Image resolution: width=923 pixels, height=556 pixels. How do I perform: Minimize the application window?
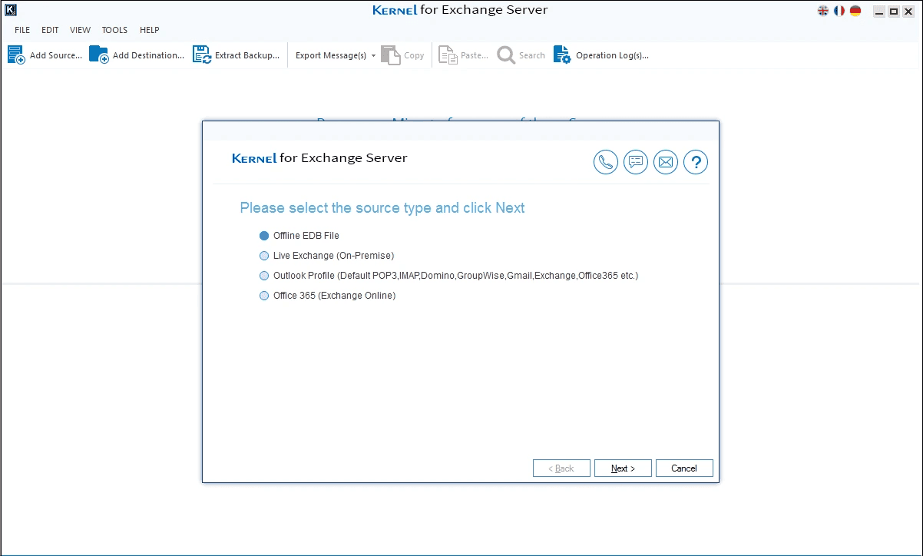point(879,12)
